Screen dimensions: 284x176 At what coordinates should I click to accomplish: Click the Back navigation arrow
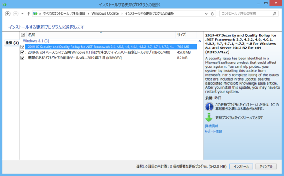pyautogui.click(x=8, y=14)
